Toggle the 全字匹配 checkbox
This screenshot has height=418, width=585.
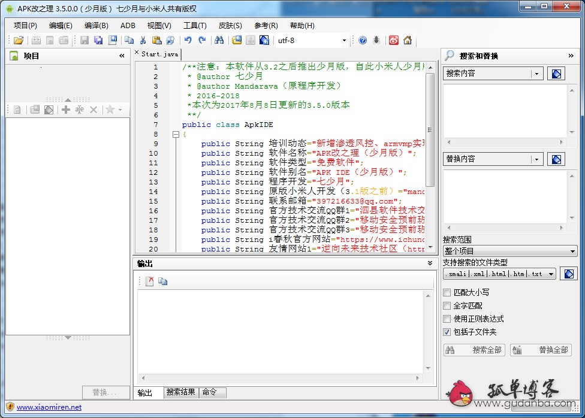tap(447, 306)
